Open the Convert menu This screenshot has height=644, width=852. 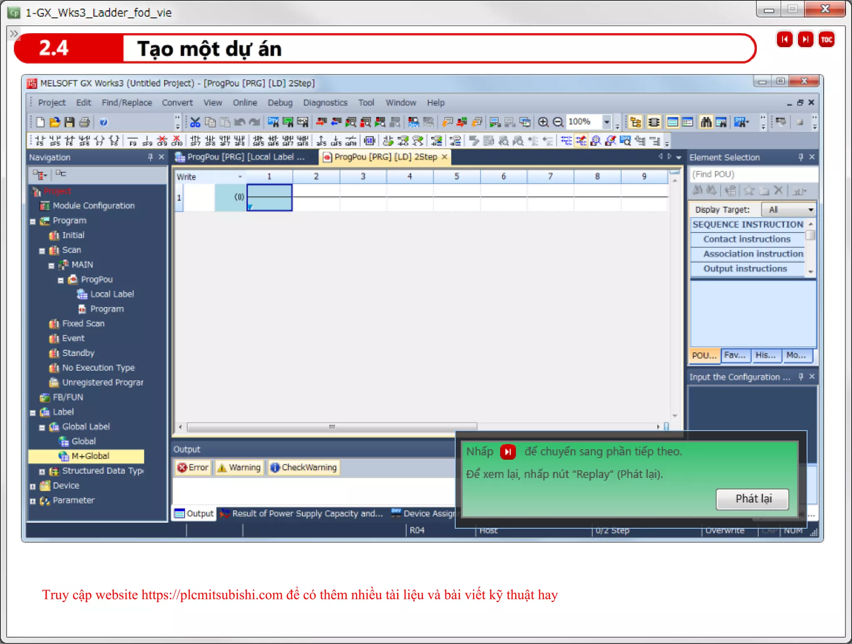pos(177,103)
